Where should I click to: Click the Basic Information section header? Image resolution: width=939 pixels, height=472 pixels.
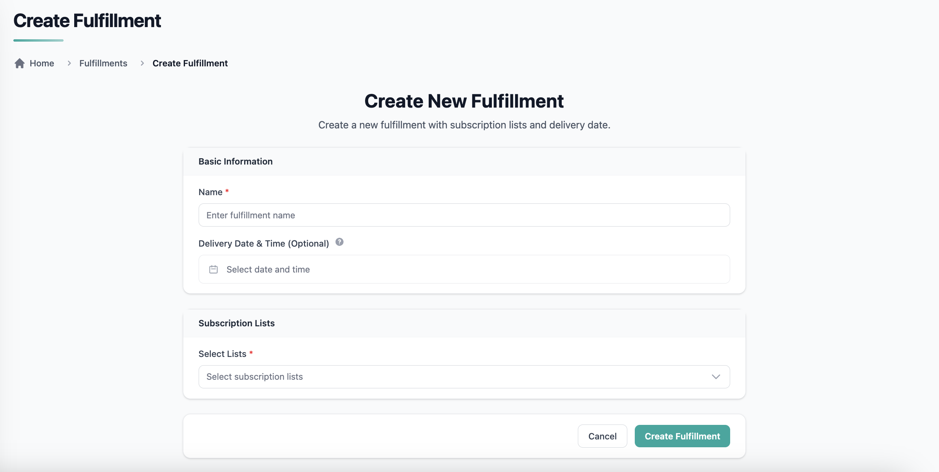[236, 161]
